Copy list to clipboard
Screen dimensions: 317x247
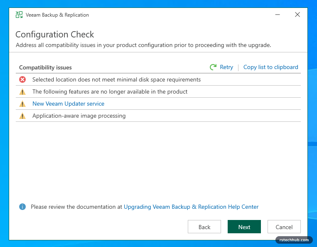[x=271, y=67]
